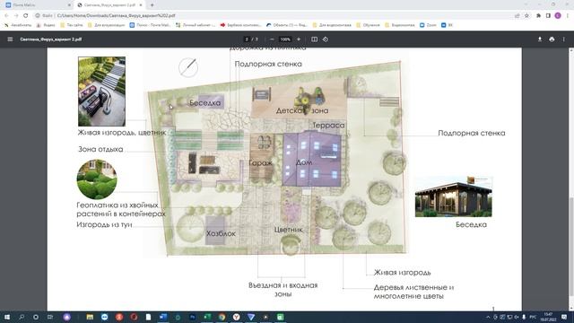This screenshot has height=323, width=574.
Task: Open the Яндекс bookmark
Action: click(x=46, y=25)
